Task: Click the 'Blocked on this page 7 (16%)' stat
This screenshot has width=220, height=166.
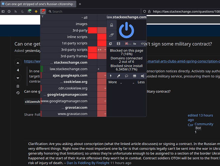Action: tap(126, 52)
